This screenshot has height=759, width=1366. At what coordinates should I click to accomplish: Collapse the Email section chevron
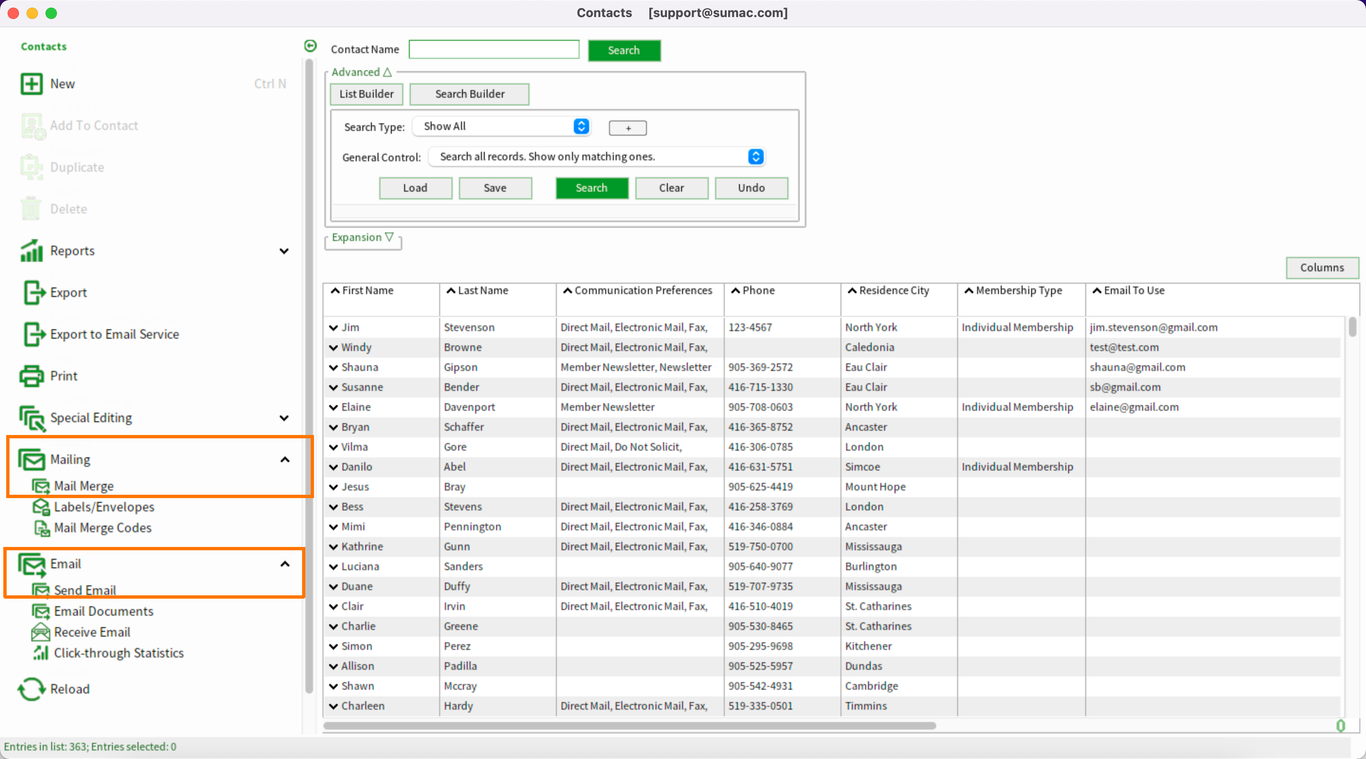click(285, 564)
